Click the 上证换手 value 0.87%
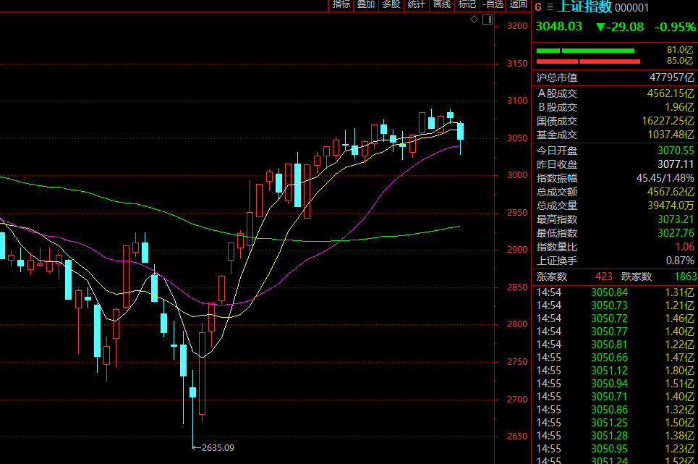Screen dimensions: 698x464 pyautogui.click(x=680, y=261)
